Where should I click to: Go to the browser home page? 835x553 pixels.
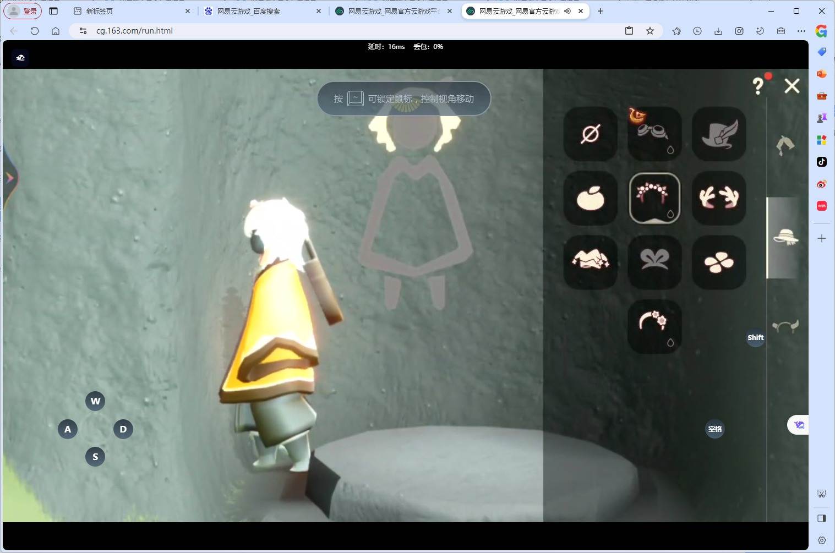(56, 31)
